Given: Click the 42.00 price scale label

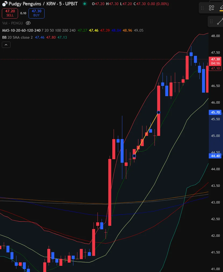Looking at the screenshot, I should tap(215, 236).
